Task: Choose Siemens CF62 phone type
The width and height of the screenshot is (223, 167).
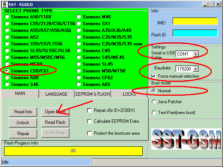Action: click(x=78, y=77)
